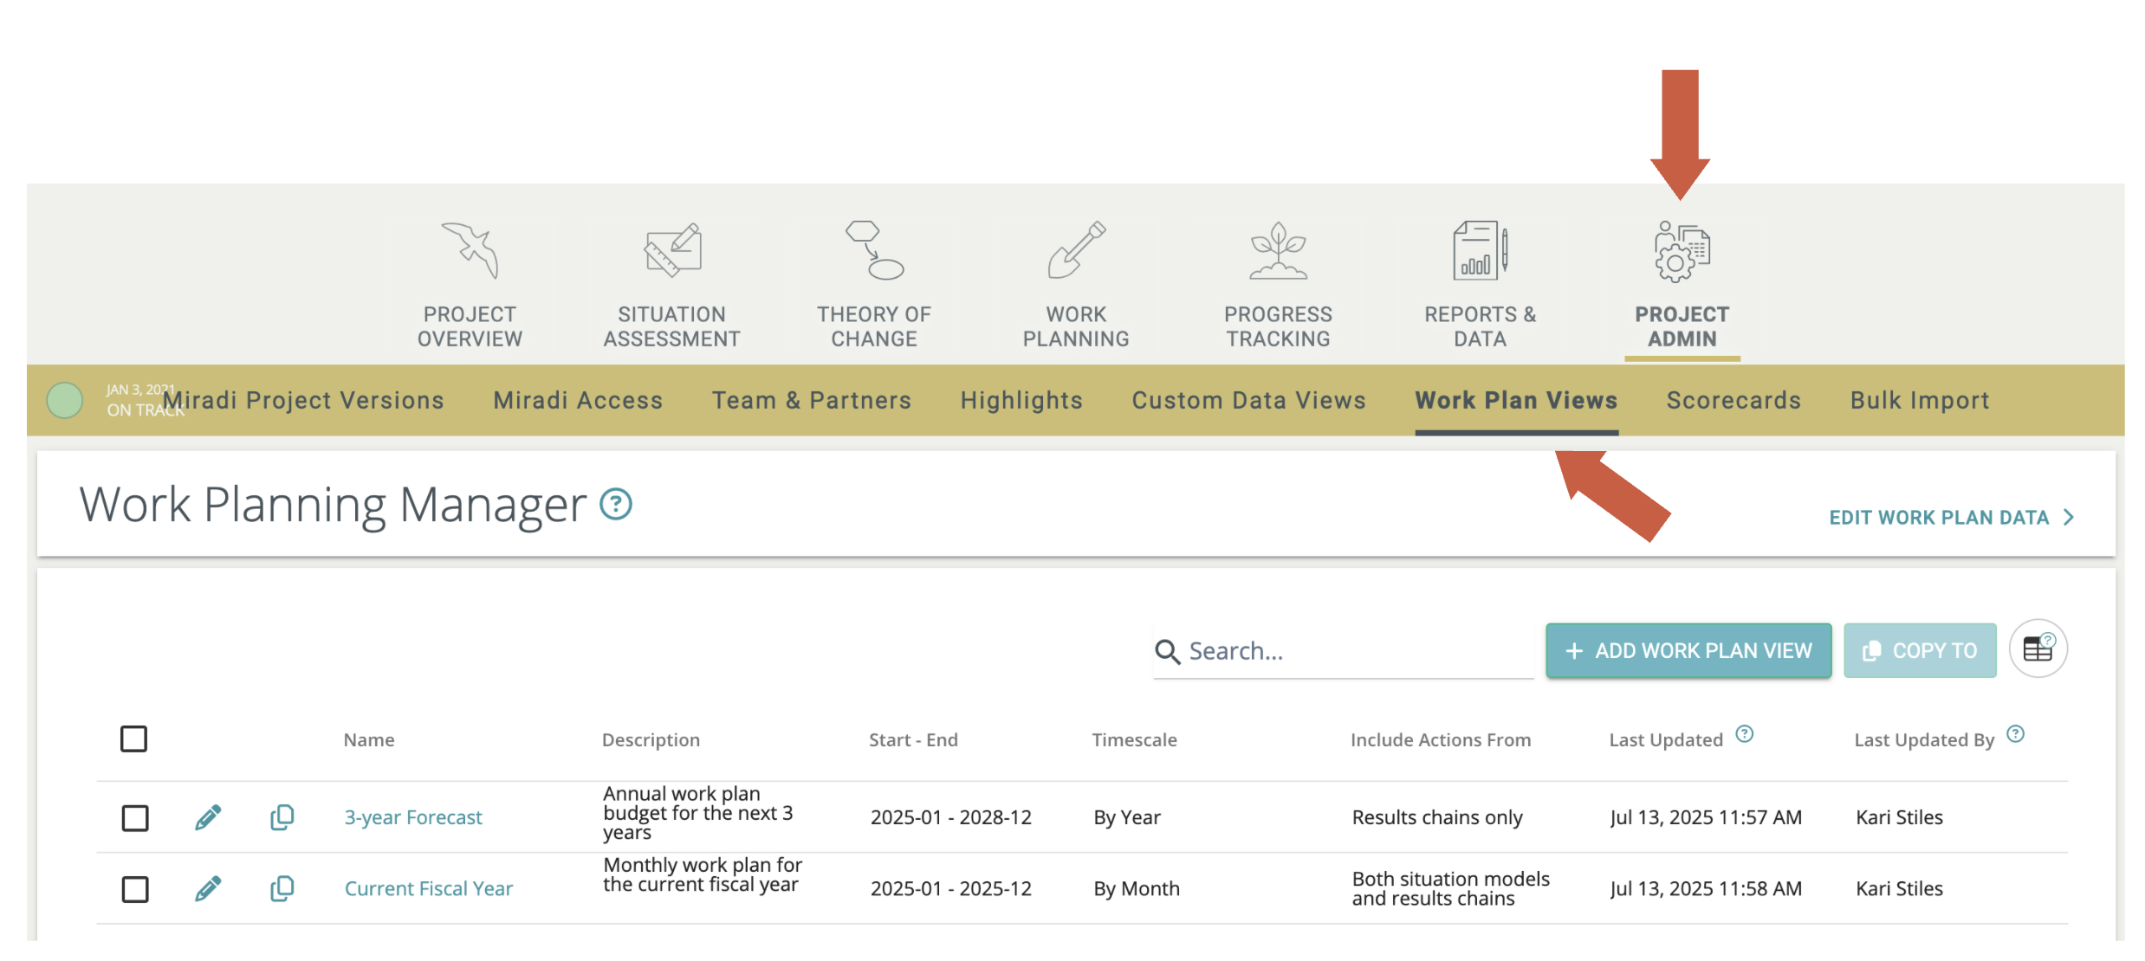
Task: Toggle select-all checkbox in table header
Action: pyautogui.click(x=133, y=739)
